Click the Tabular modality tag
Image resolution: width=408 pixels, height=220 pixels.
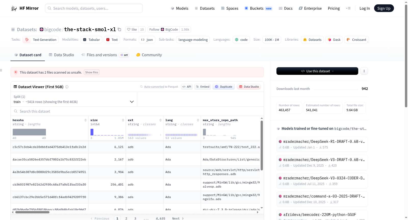[x=92, y=40]
